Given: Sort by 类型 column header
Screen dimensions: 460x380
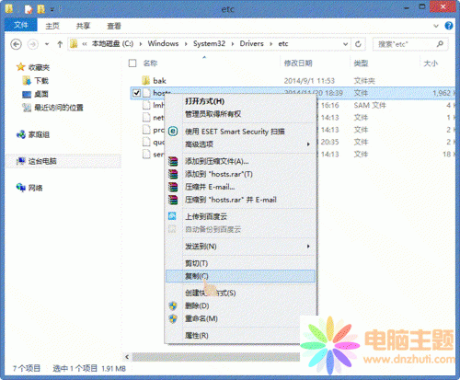Looking at the screenshot, I should pos(361,63).
